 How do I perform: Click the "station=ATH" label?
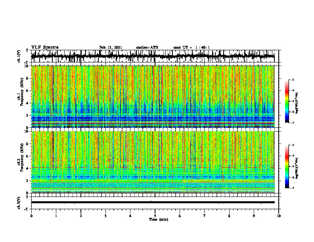click(x=147, y=47)
